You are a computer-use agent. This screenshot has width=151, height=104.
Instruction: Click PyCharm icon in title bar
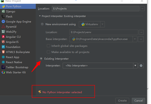click(x=2, y=1)
